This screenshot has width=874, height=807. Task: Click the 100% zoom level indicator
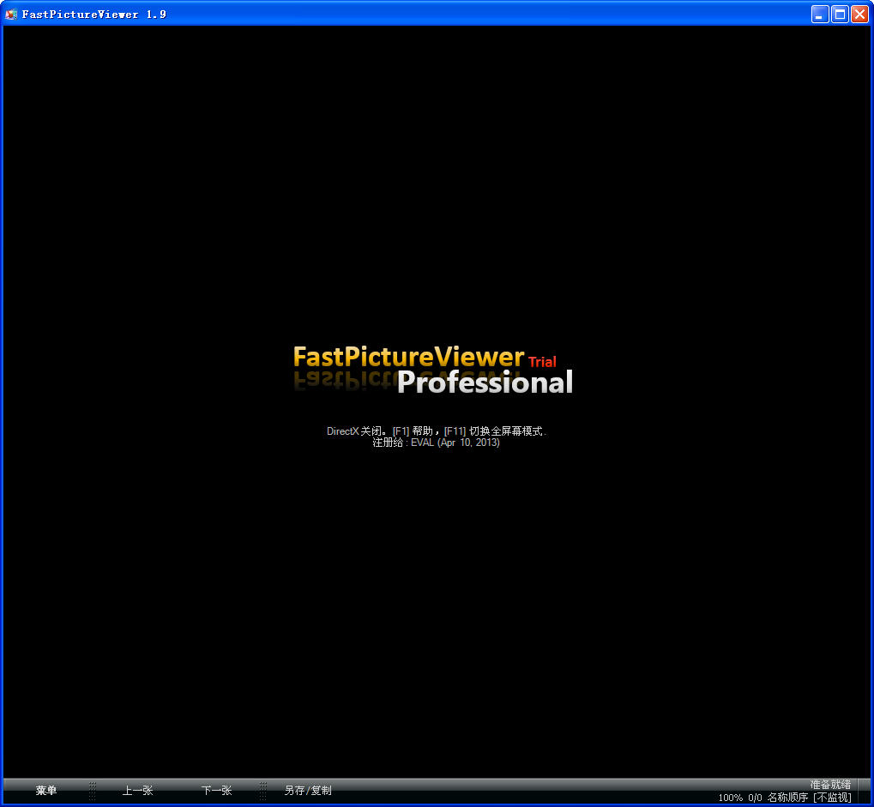(x=730, y=798)
